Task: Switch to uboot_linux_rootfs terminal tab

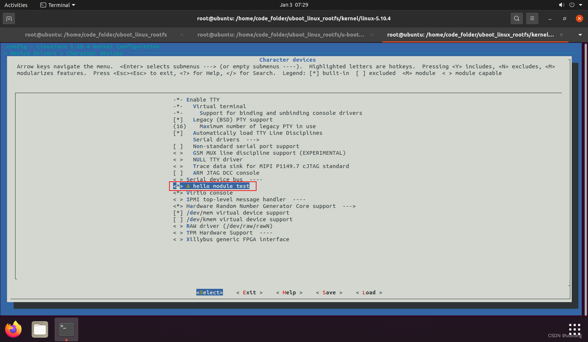Action: click(96, 35)
